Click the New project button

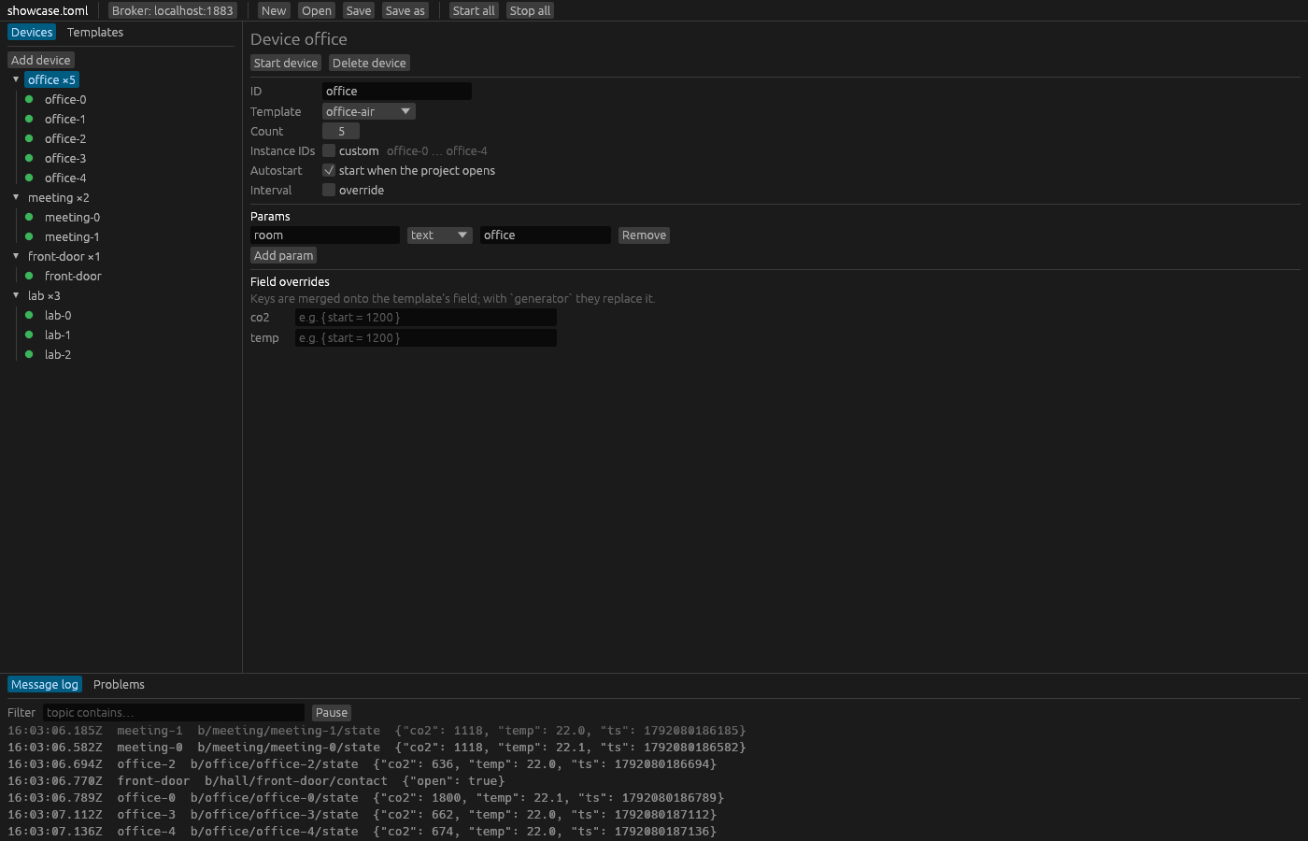pos(274,10)
